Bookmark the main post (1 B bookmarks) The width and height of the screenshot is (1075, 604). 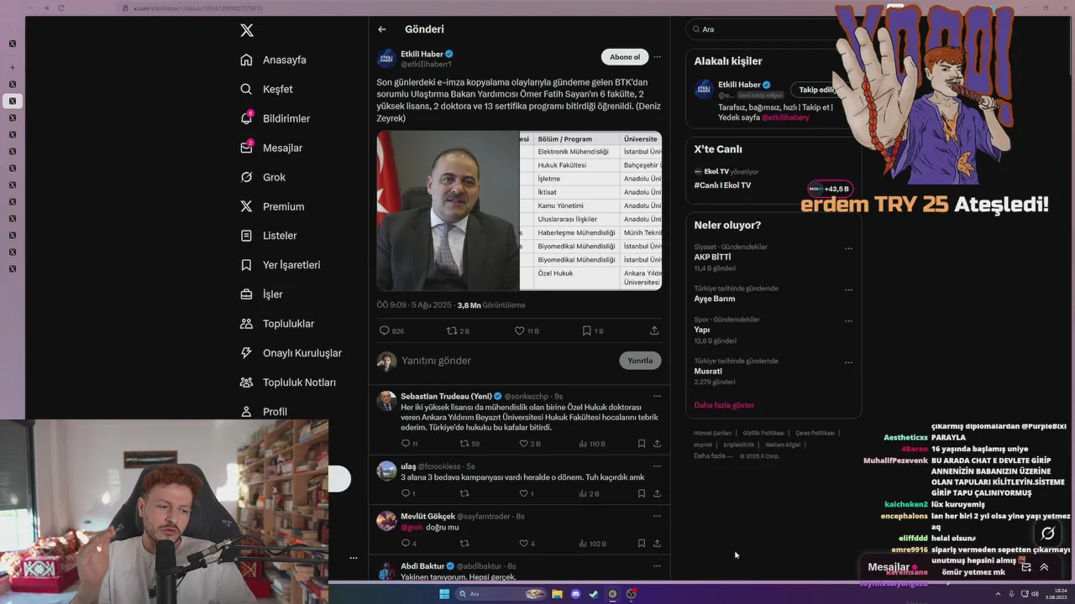click(593, 331)
